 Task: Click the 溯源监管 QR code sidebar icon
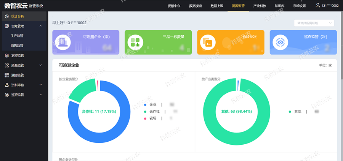(x=7, y=75)
